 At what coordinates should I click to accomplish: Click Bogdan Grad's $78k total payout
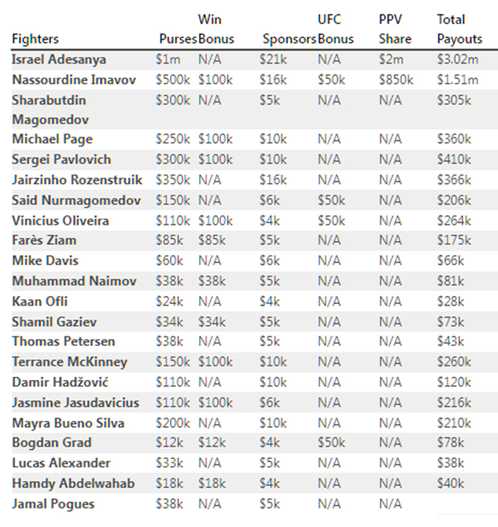[450, 442]
